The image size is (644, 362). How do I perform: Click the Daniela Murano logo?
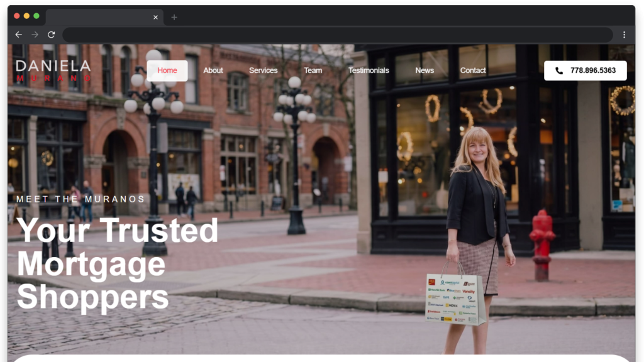coord(53,70)
